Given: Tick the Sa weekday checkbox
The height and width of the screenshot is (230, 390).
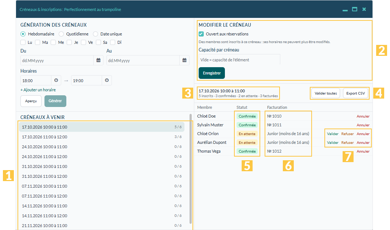Looking at the screenshot, I should (x=98, y=42).
